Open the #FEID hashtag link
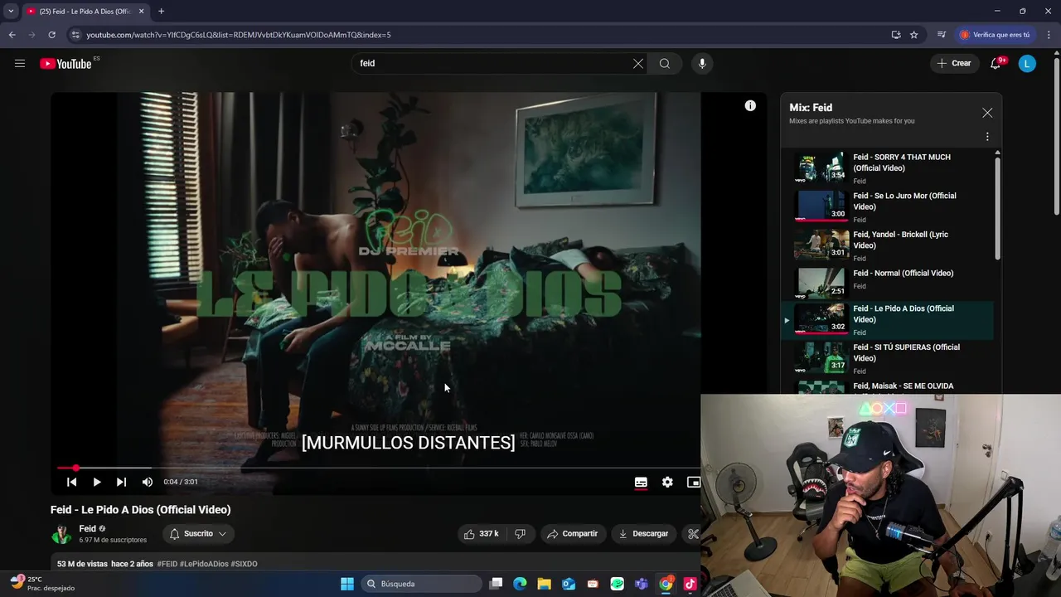1061x597 pixels. [x=167, y=564]
